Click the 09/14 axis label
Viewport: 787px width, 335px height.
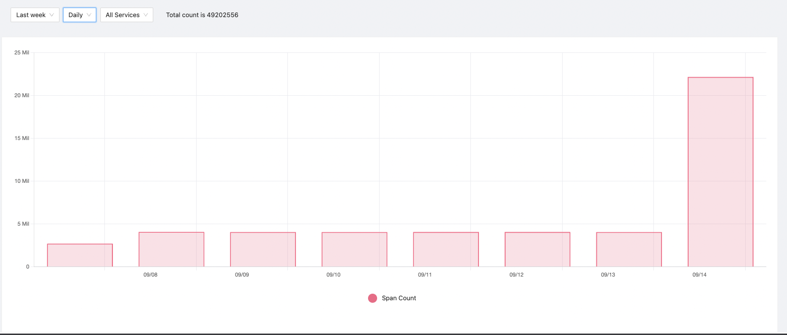tap(699, 275)
